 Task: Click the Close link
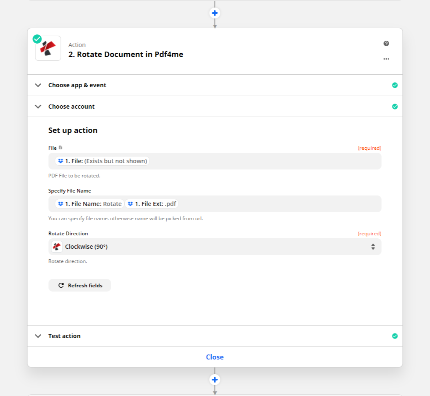(215, 357)
